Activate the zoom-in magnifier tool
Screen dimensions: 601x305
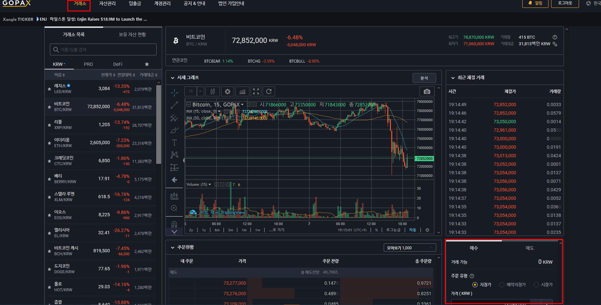coord(174,208)
